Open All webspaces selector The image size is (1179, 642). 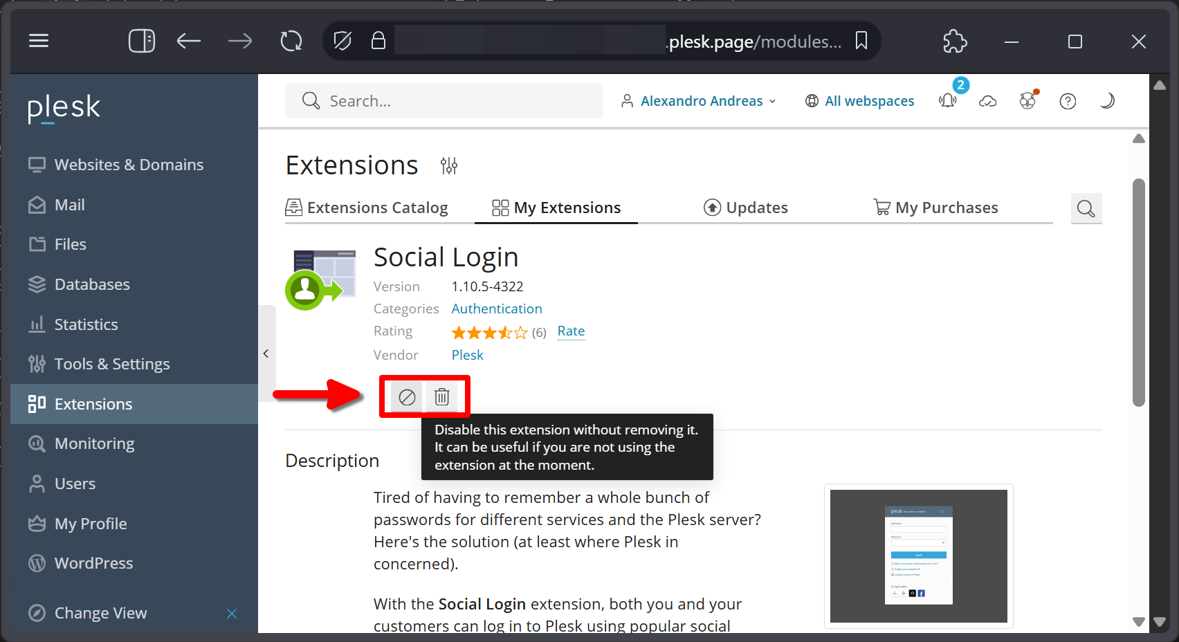click(x=859, y=101)
